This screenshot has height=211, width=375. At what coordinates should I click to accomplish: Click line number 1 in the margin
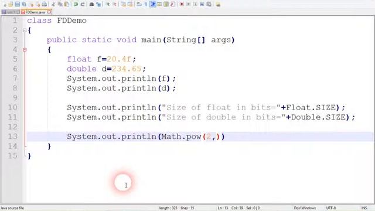tap(15, 21)
